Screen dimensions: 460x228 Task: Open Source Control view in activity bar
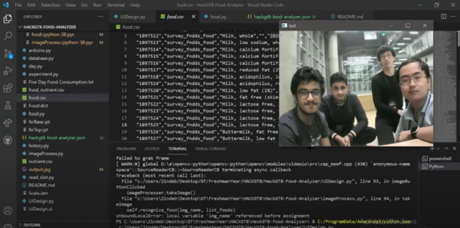(8, 53)
